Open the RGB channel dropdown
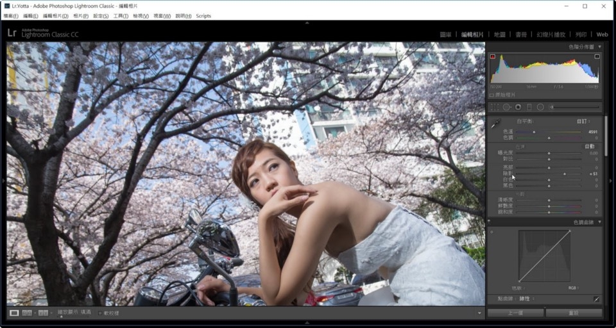The height and width of the screenshot is (328, 616). (x=574, y=288)
